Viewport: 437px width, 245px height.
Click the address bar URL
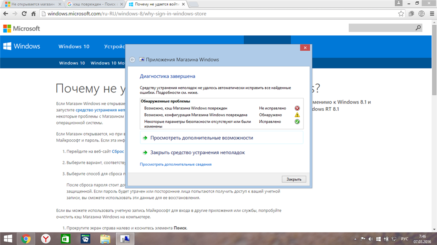[127, 14]
